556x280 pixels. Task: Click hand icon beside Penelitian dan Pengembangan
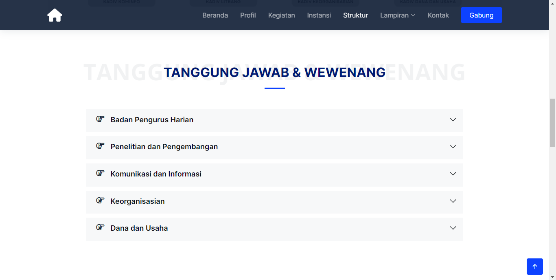click(x=100, y=146)
